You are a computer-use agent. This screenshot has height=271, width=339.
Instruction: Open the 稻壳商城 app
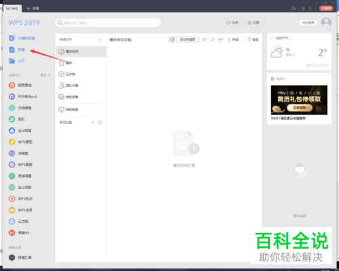coord(20,85)
